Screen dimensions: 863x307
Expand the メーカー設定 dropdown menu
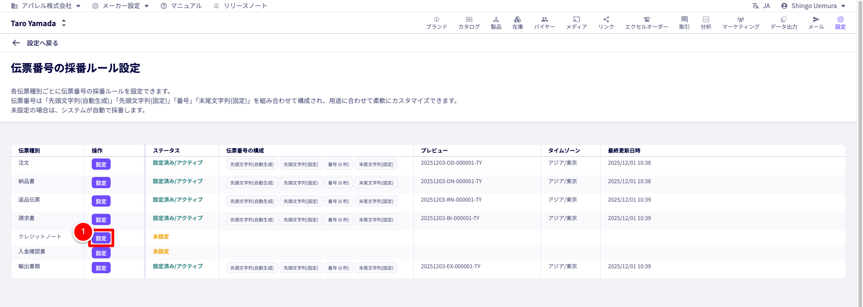147,6
